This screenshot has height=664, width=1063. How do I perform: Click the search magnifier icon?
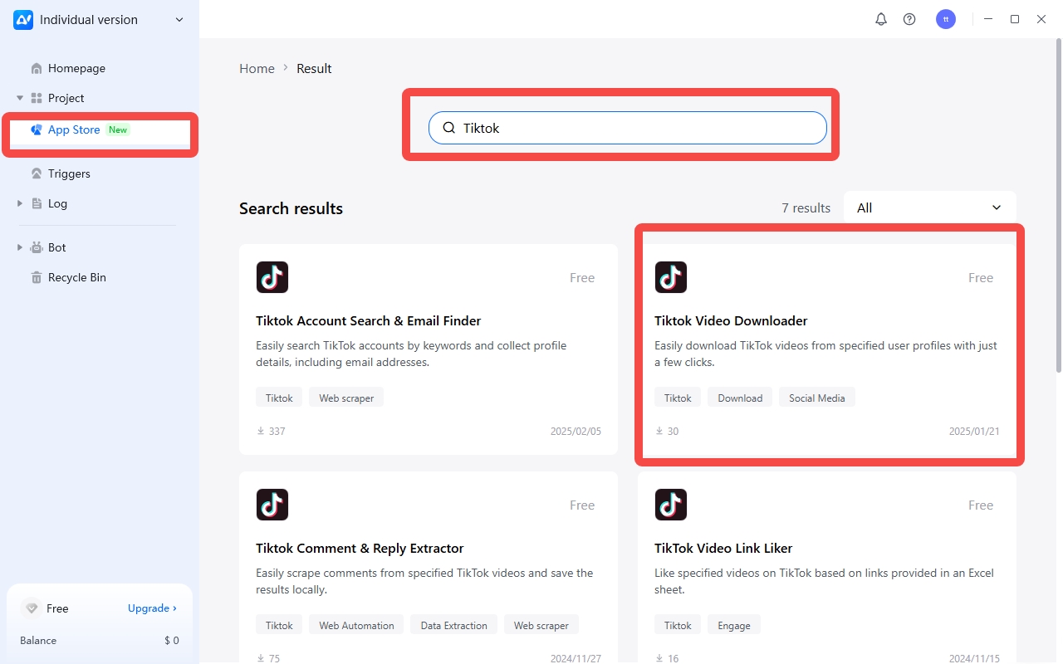pos(449,128)
